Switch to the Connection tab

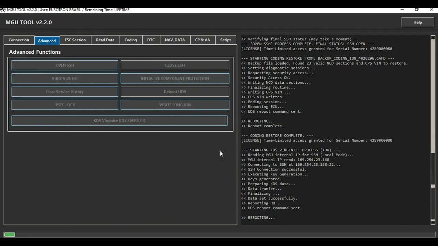[x=19, y=40]
